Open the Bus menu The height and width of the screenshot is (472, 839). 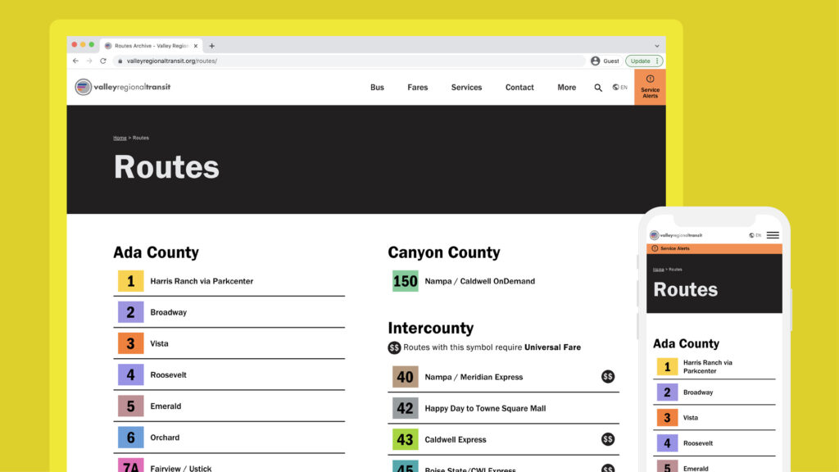pyautogui.click(x=377, y=87)
